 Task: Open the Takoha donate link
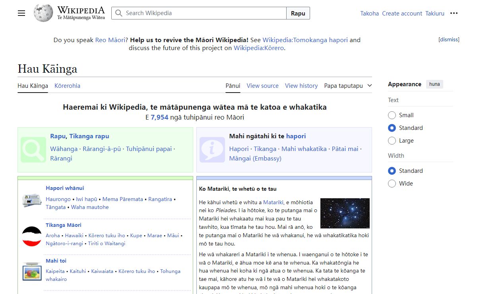pos(370,14)
